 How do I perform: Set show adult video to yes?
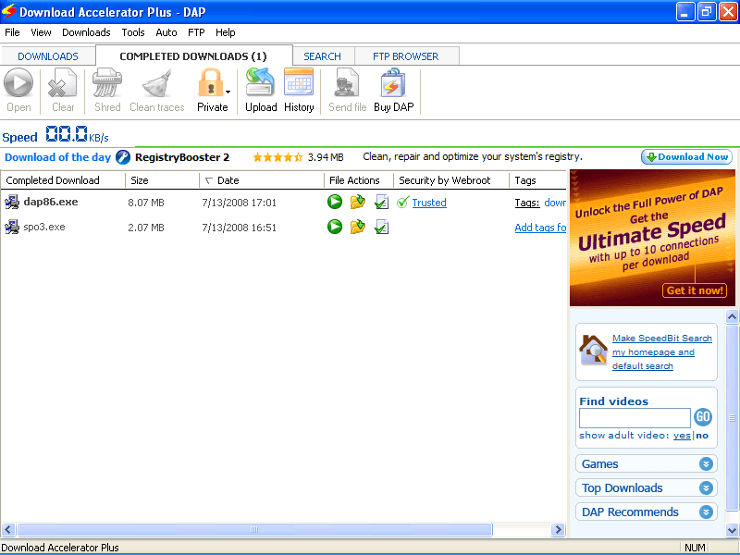pyautogui.click(x=682, y=435)
